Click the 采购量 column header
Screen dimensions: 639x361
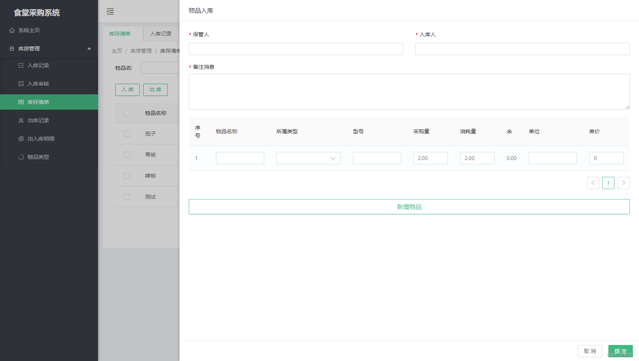tap(422, 131)
